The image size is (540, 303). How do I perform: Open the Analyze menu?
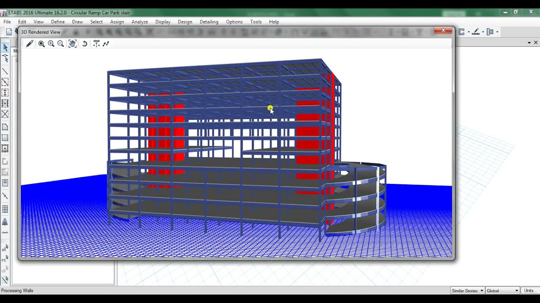[x=140, y=22]
